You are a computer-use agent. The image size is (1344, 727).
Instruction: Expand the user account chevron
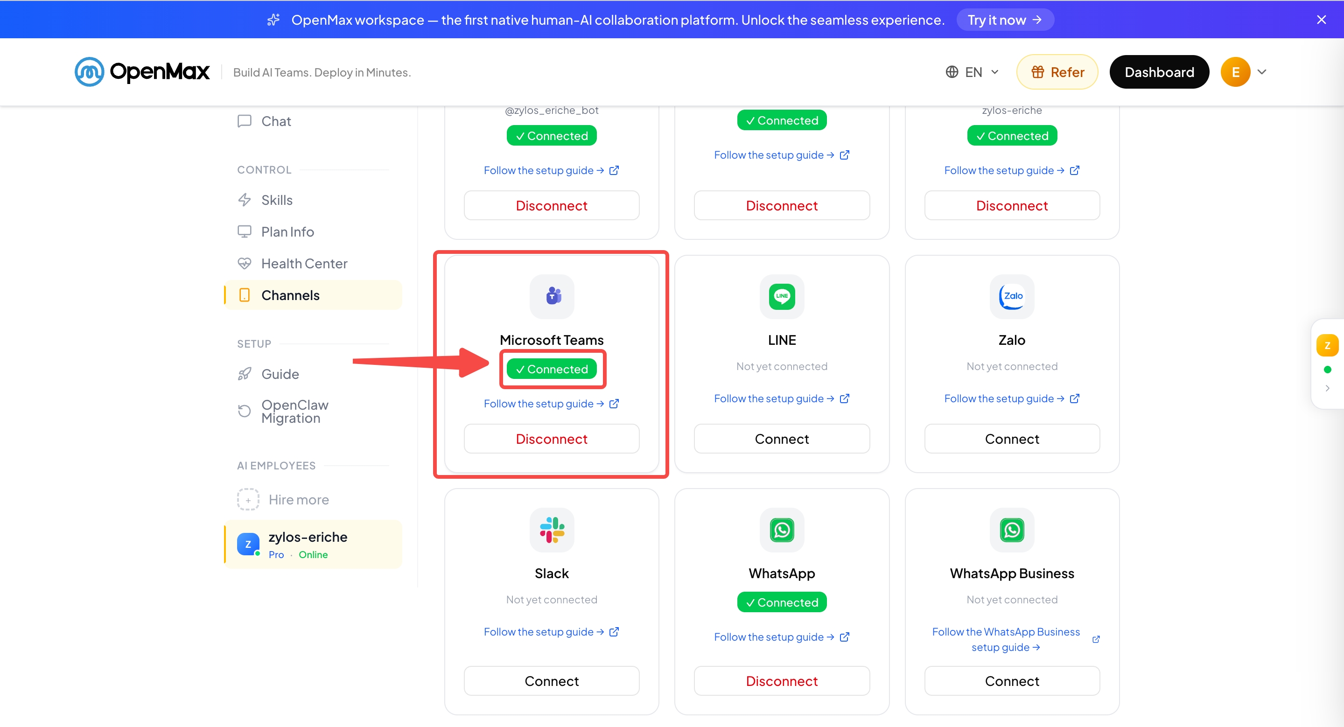click(x=1261, y=72)
